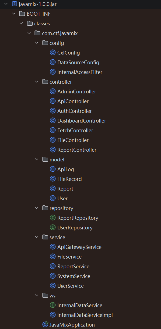Open the ApiGatewayService class
This screenshot has height=329, width=161.
[x=79, y=247]
